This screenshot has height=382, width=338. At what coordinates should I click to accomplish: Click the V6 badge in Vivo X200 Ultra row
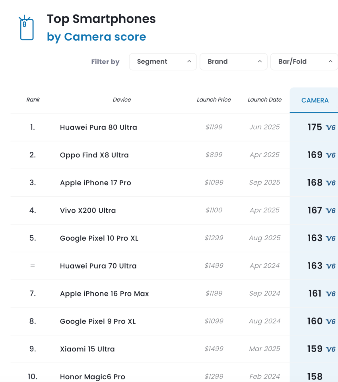tap(330, 211)
